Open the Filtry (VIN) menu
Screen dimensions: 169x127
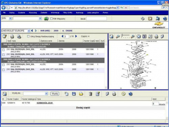pyautogui.click(x=68, y=13)
